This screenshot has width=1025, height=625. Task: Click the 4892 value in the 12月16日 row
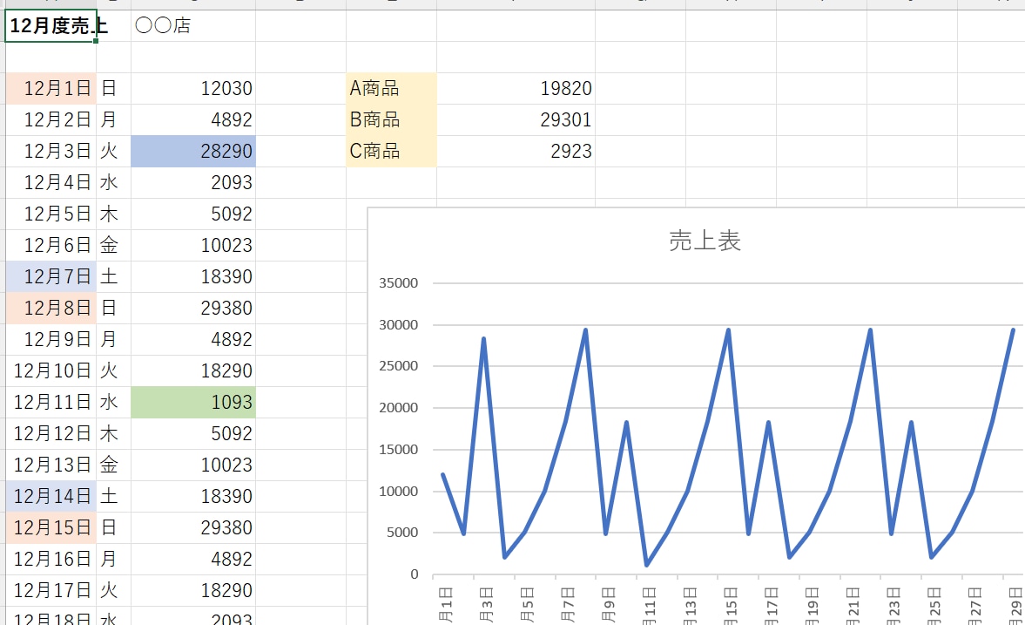coord(192,560)
